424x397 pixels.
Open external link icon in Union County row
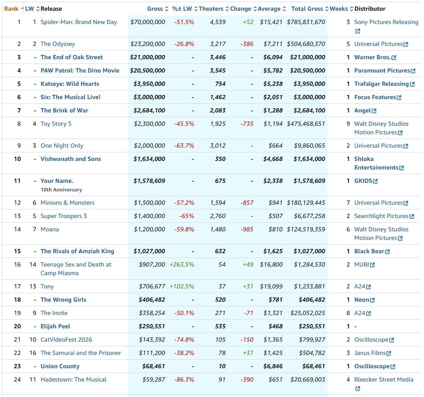click(x=393, y=367)
